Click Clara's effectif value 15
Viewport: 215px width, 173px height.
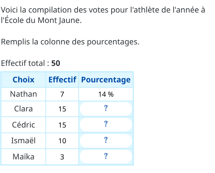pyautogui.click(x=62, y=109)
